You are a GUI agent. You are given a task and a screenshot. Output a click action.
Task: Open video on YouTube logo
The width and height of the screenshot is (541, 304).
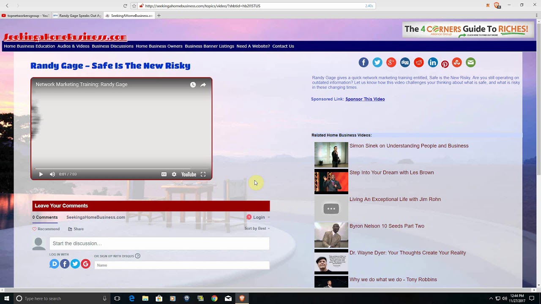pos(189,174)
